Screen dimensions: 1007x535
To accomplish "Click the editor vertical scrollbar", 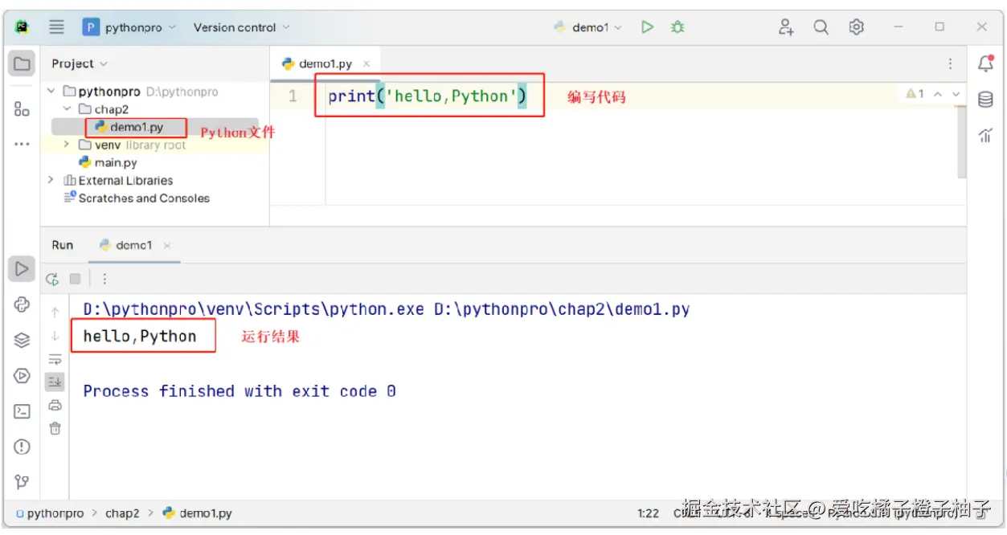I will (963, 143).
